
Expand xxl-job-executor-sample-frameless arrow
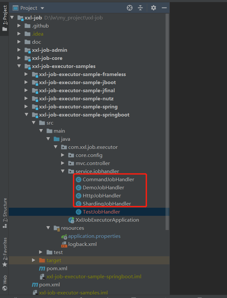pyautogui.click(x=26, y=74)
